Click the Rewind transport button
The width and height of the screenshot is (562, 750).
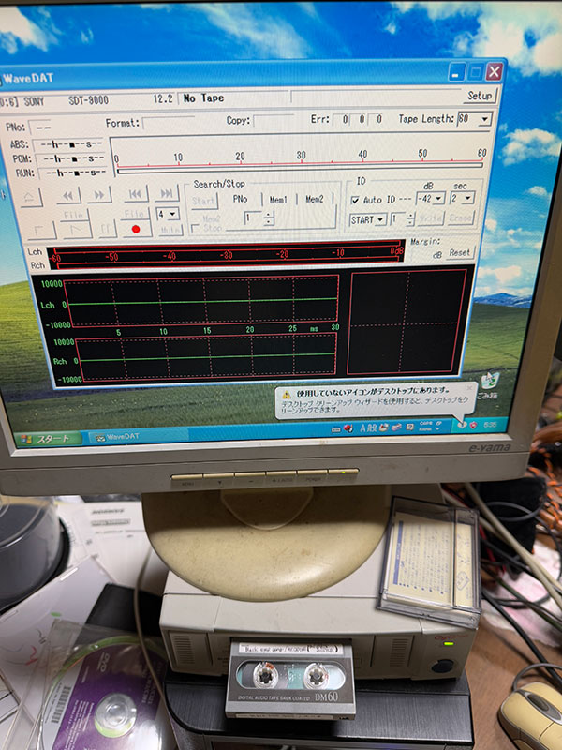[68, 196]
